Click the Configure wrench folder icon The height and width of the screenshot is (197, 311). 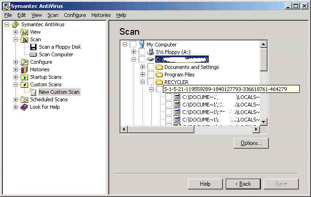tap(24, 62)
